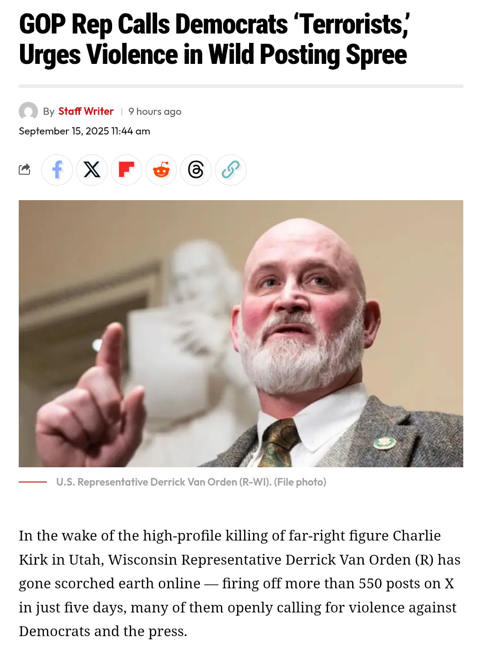Share the article on Threads

click(196, 170)
